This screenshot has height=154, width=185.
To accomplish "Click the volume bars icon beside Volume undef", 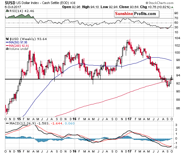I will 7,49.
